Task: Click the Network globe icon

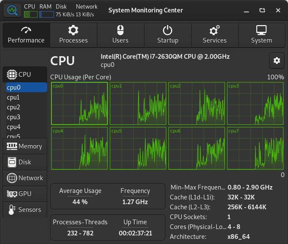Action: [x=12, y=178]
